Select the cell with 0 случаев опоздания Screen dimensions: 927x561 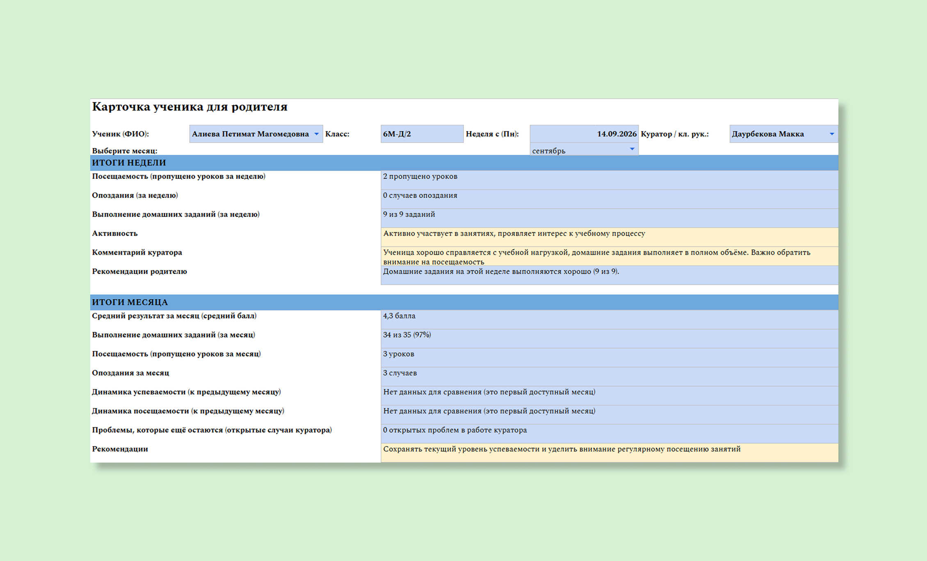pos(610,199)
